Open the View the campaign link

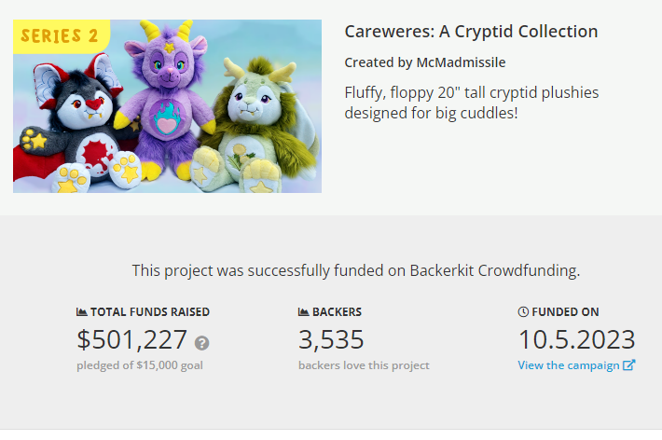coord(569,365)
